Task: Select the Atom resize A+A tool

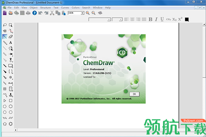Action: [11, 83]
